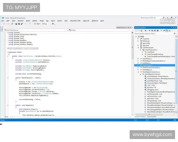
Task: Open the BUILD menu
Action: coord(28,21)
